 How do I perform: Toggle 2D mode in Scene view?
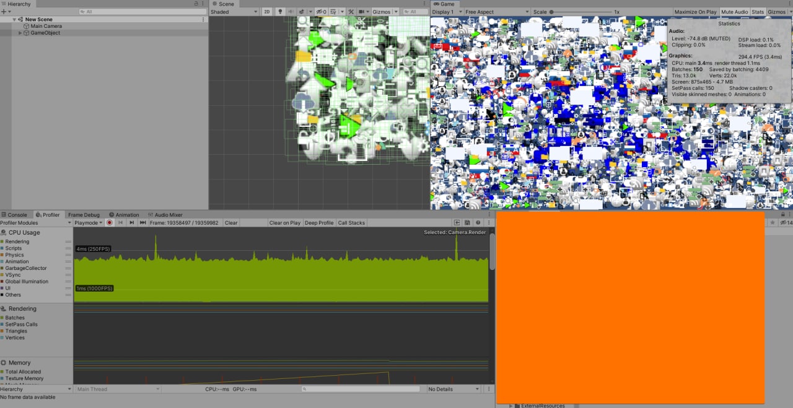(266, 12)
